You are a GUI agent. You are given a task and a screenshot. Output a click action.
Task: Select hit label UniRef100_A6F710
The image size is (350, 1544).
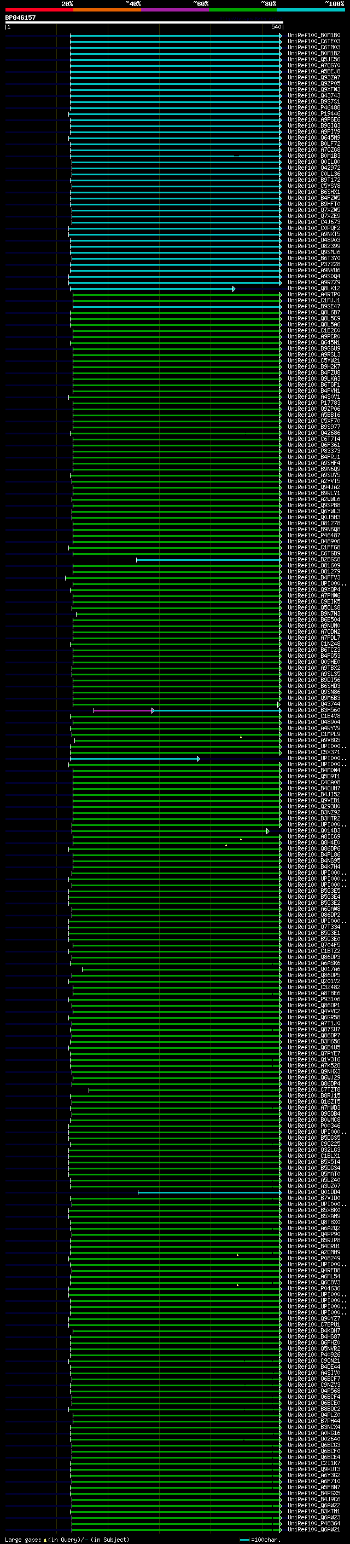[x=314, y=1482]
